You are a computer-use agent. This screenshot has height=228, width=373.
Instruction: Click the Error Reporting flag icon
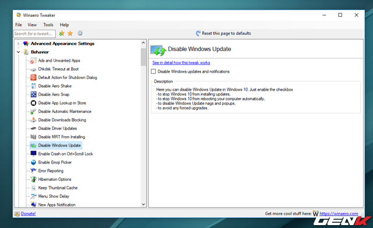point(33,171)
